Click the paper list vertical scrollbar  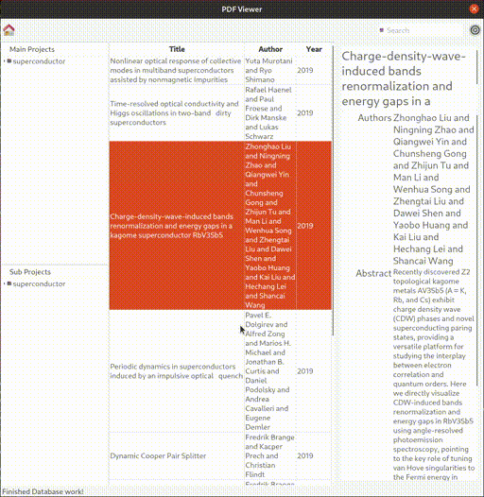point(333,190)
